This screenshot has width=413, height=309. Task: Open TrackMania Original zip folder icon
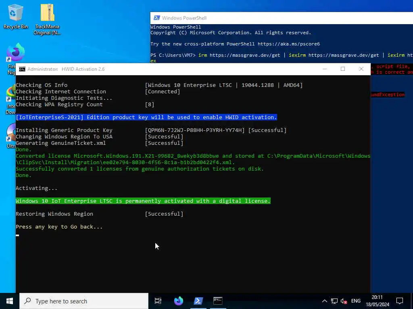(47, 19)
